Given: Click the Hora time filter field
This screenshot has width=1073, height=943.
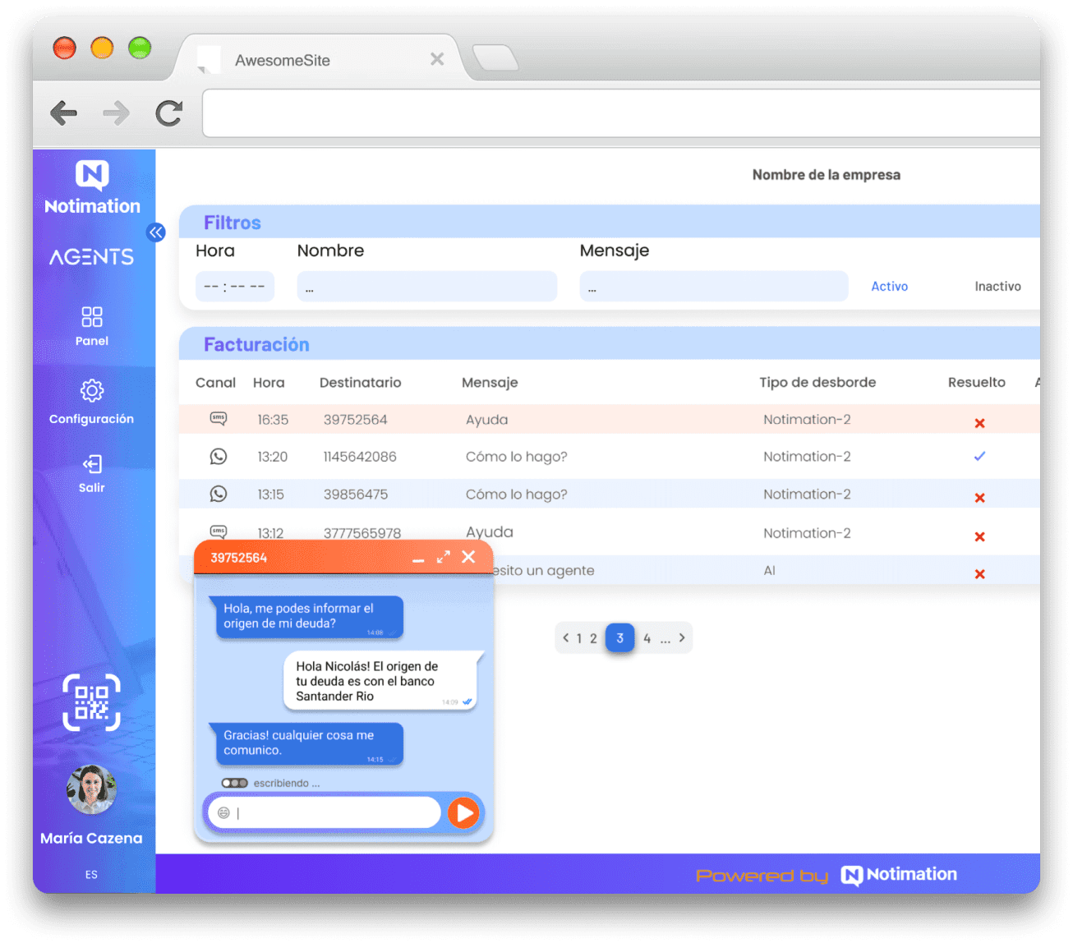Looking at the screenshot, I should [x=234, y=287].
